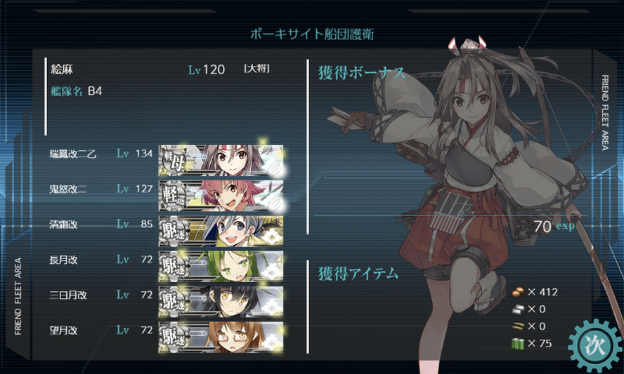
Task: Click the 獲得ボーナス heading
Action: click(362, 73)
